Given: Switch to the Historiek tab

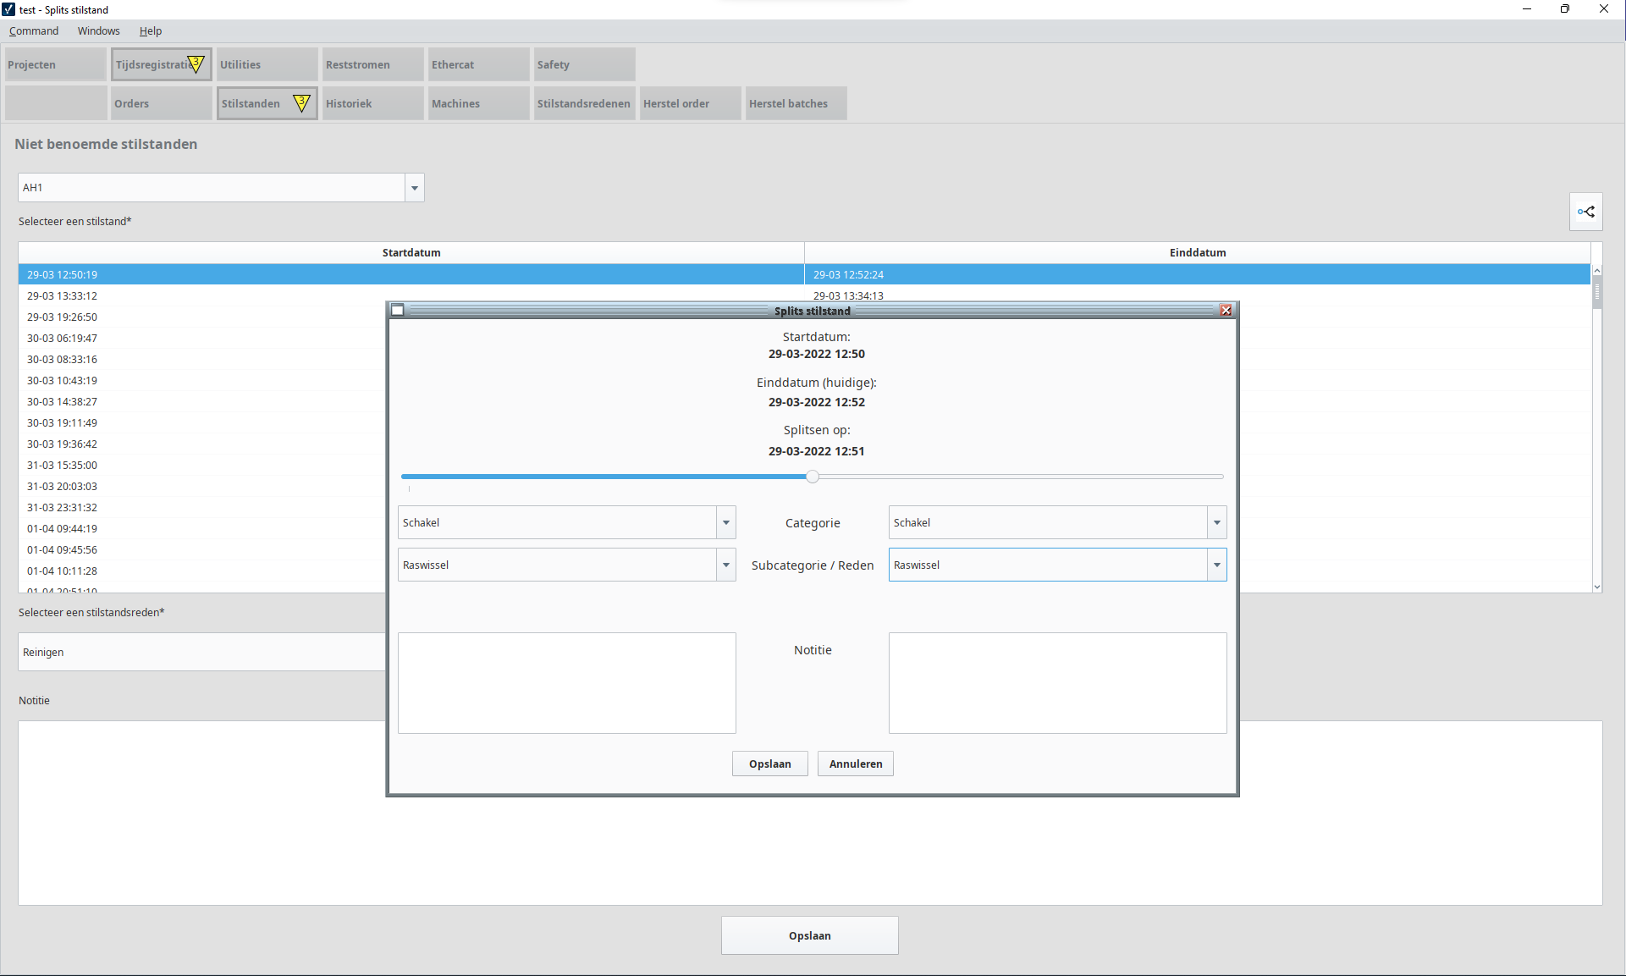Looking at the screenshot, I should (x=372, y=103).
